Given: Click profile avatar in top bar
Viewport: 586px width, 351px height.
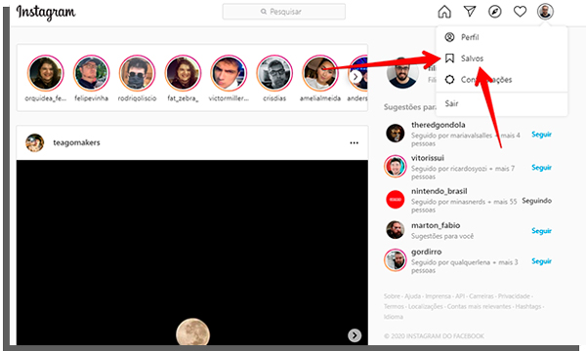Looking at the screenshot, I should pos(545,12).
